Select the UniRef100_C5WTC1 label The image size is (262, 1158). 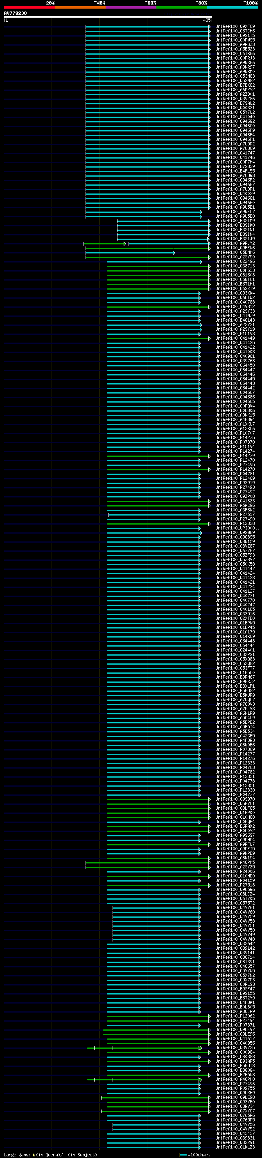tap(235, 280)
